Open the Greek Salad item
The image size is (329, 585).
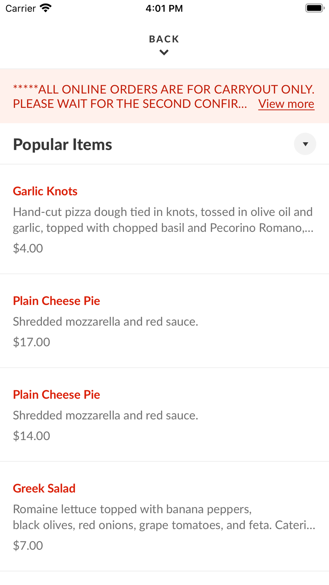44,488
